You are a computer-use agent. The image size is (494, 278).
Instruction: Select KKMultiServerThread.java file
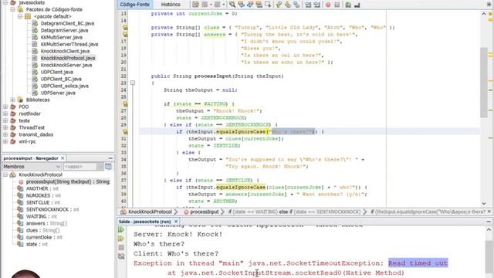click(69, 45)
